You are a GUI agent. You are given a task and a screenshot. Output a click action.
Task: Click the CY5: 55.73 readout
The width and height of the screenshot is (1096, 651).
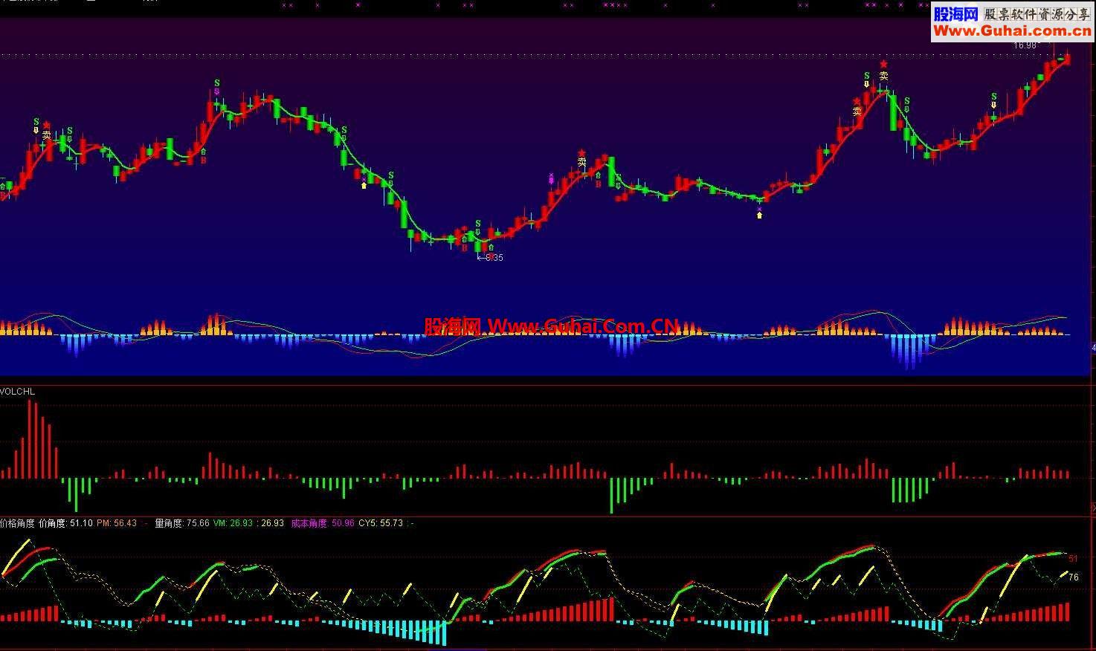tap(381, 523)
